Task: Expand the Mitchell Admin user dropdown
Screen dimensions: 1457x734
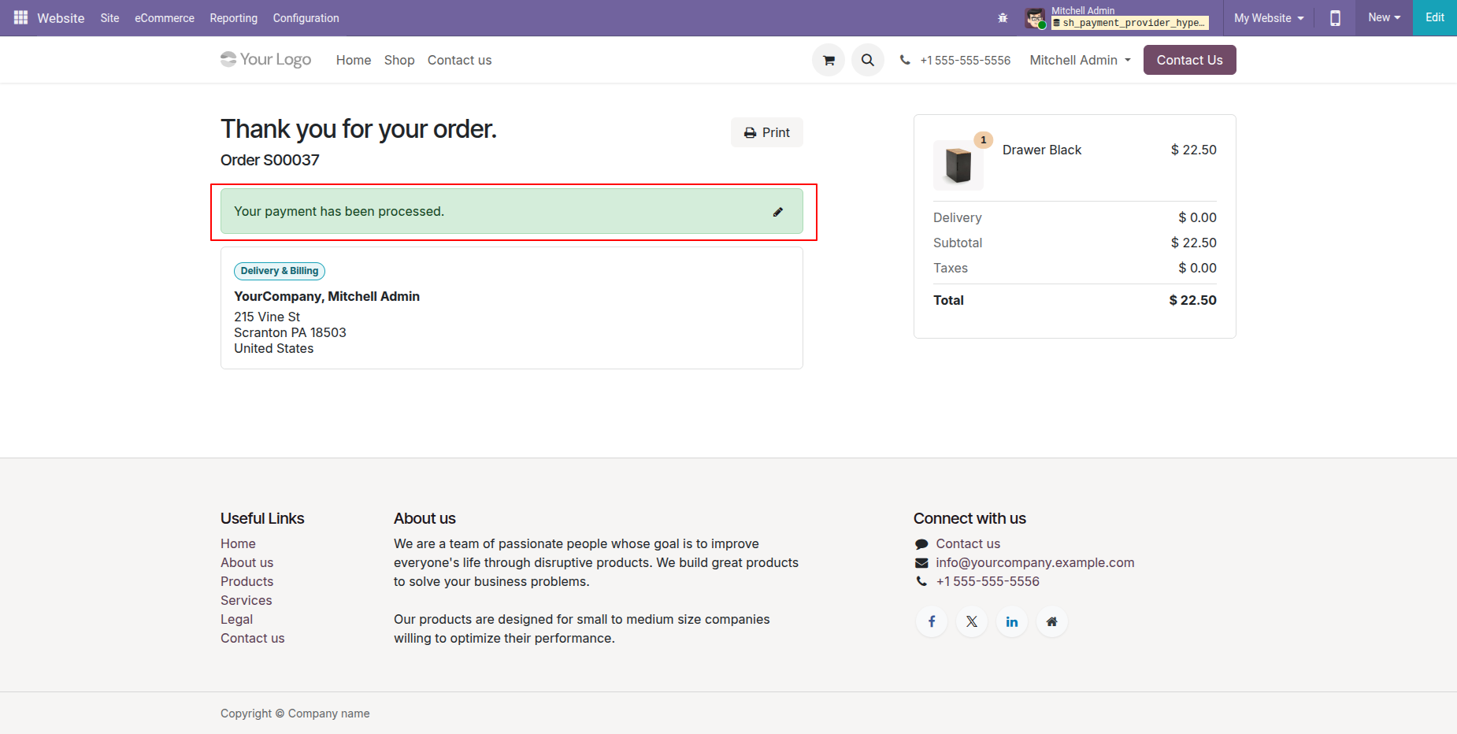Action: click(x=1080, y=60)
